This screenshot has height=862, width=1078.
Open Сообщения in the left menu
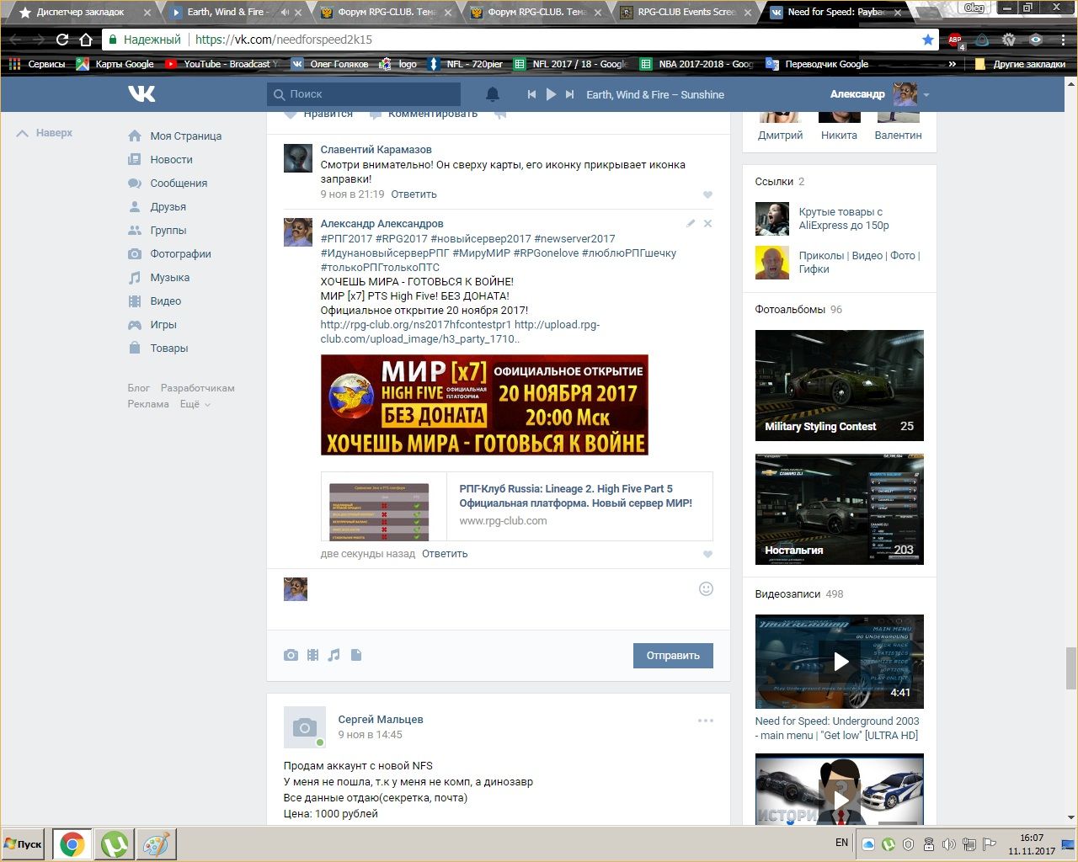pyautogui.click(x=178, y=183)
